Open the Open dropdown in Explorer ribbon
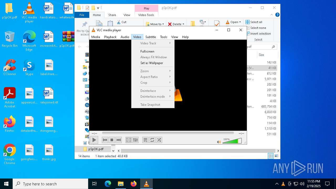Screen dimensions: 336x189 pyautogui.click(x=234, y=22)
